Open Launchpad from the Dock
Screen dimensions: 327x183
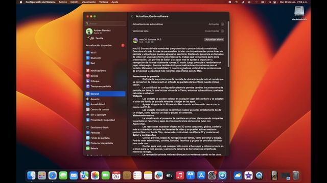click(x=42, y=175)
